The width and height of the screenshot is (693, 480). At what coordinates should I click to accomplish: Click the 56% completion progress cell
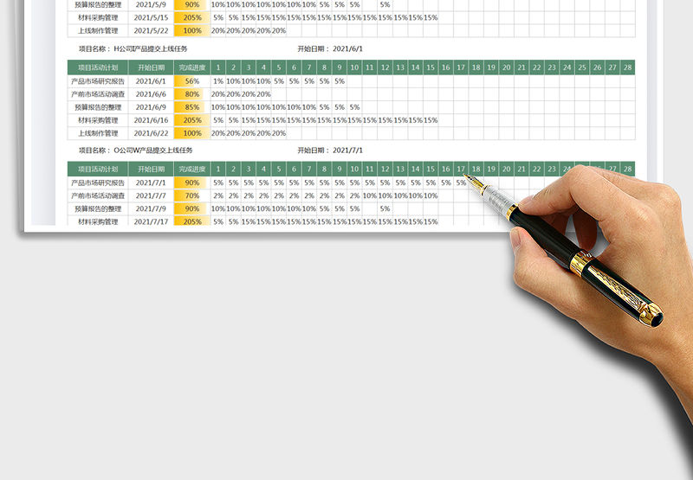(x=191, y=81)
